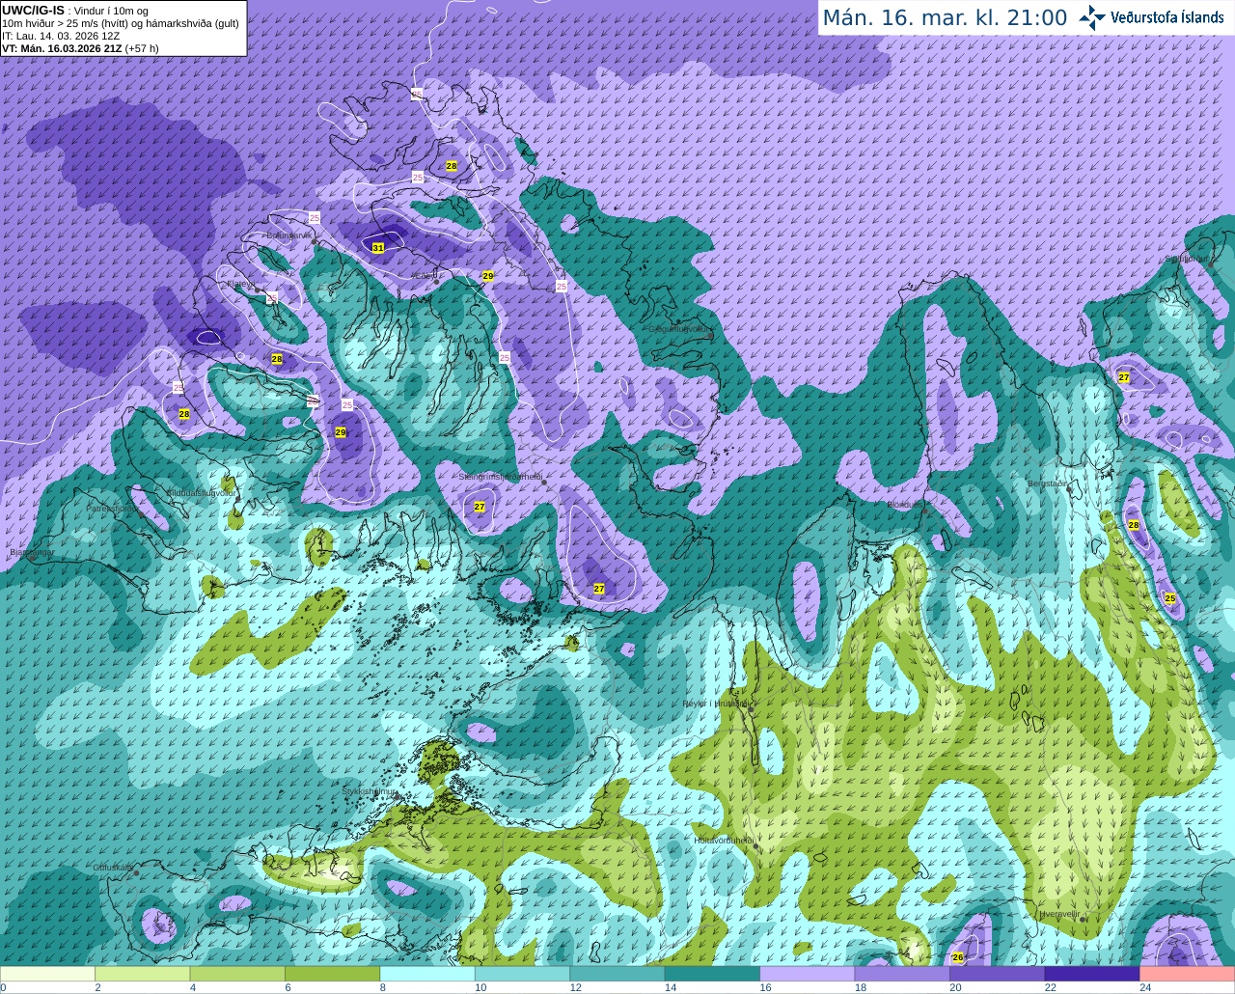
Task: Click the VT: Mán. 16.03.2026 21Z line
Action: coord(80,48)
